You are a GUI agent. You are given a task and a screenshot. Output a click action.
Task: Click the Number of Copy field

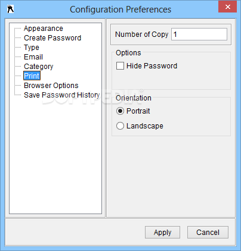pos(199,34)
